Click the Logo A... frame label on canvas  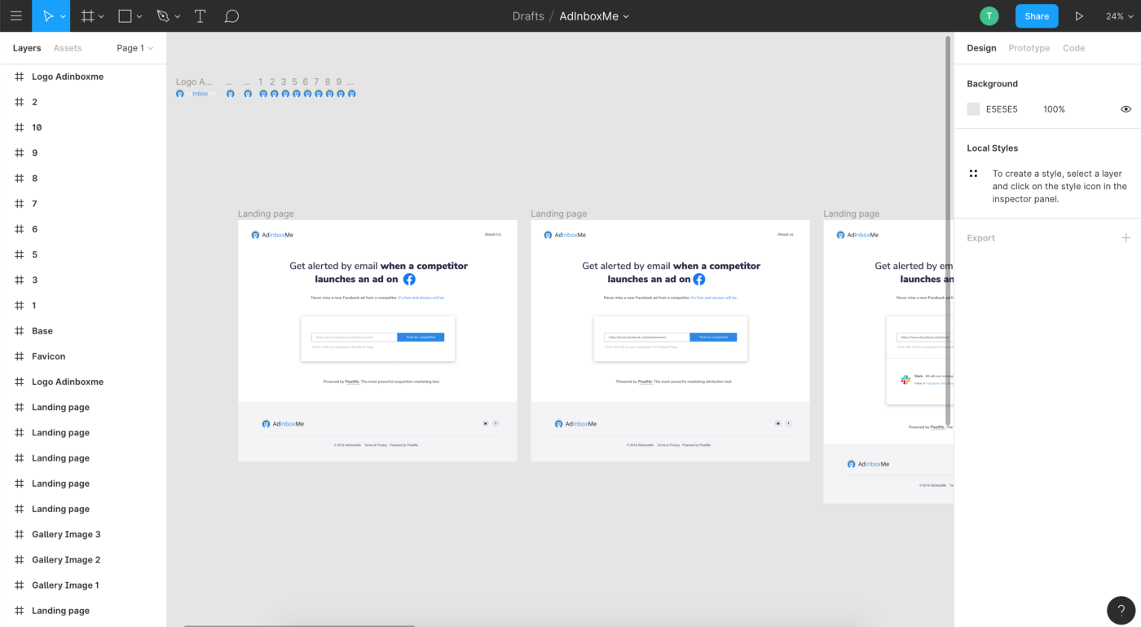194,82
